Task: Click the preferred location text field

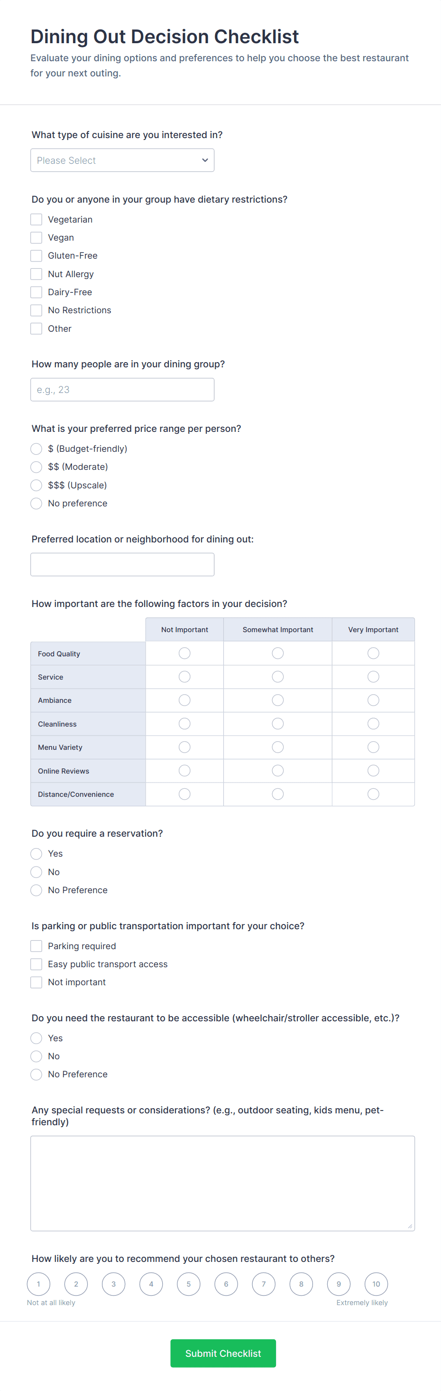Action: coord(122,564)
